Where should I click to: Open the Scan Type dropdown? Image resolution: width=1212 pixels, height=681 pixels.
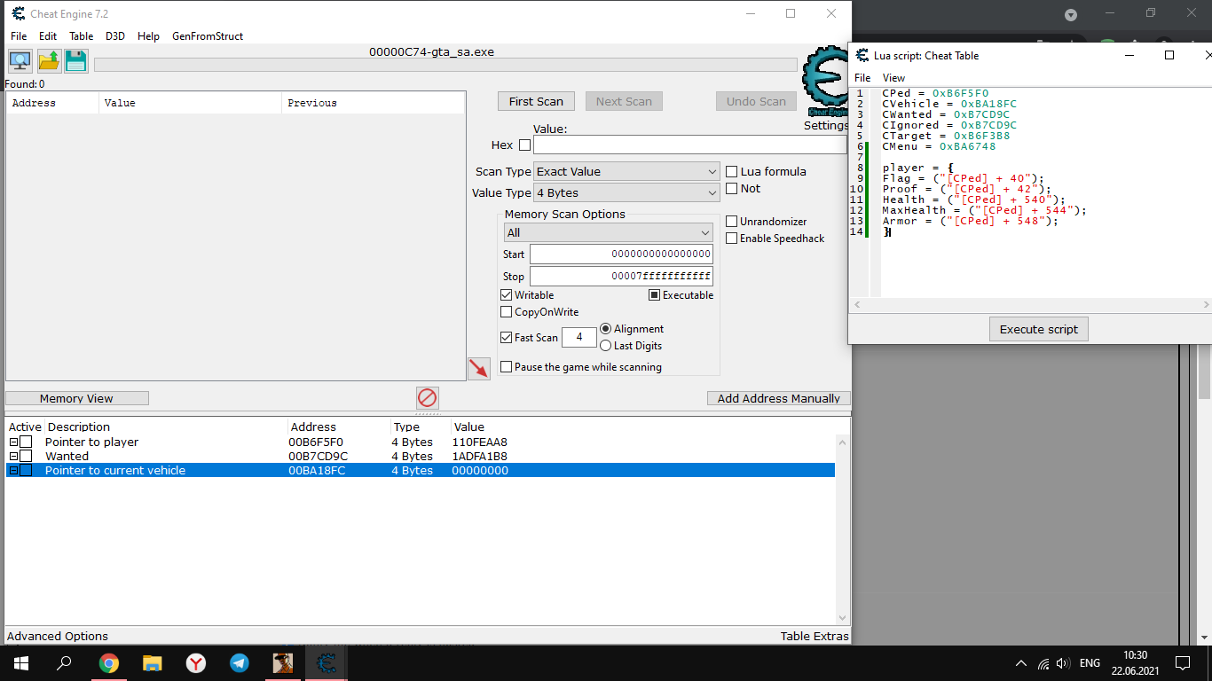pos(627,171)
